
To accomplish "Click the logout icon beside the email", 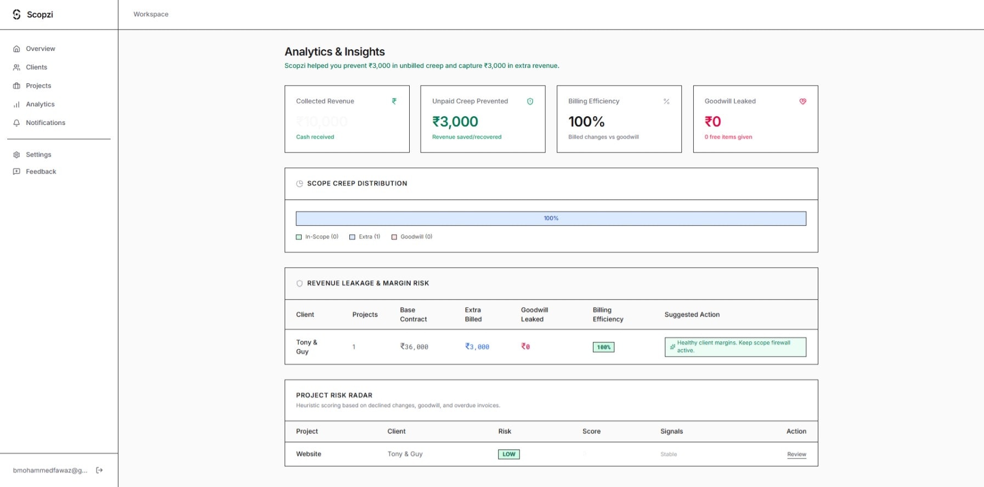I will pos(99,470).
